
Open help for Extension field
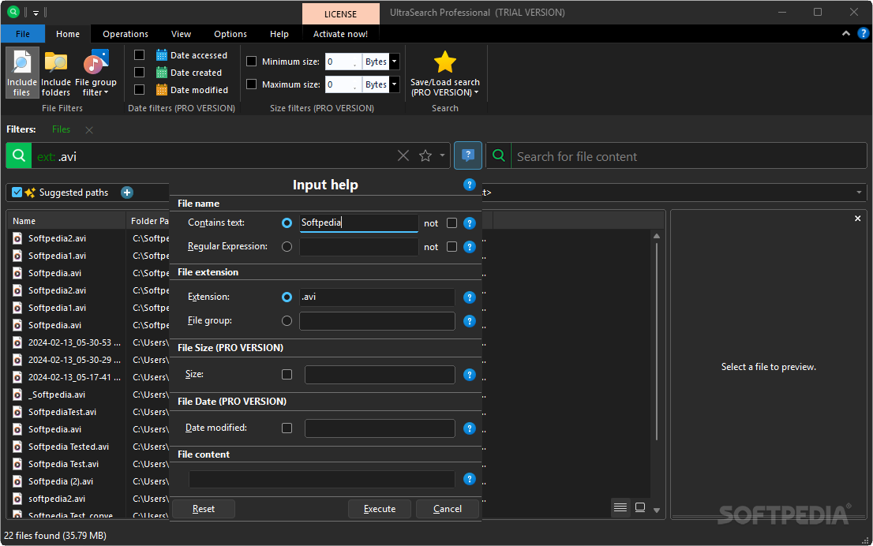click(470, 297)
